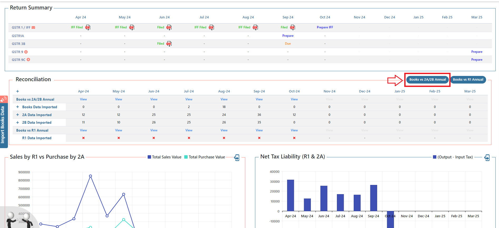
Task: Click the R1 Data Imported cross for Sep-24
Action: click(259, 138)
